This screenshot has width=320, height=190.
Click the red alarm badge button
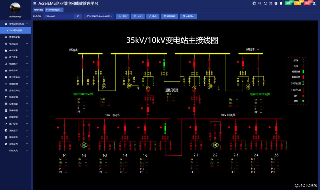coord(307,3)
